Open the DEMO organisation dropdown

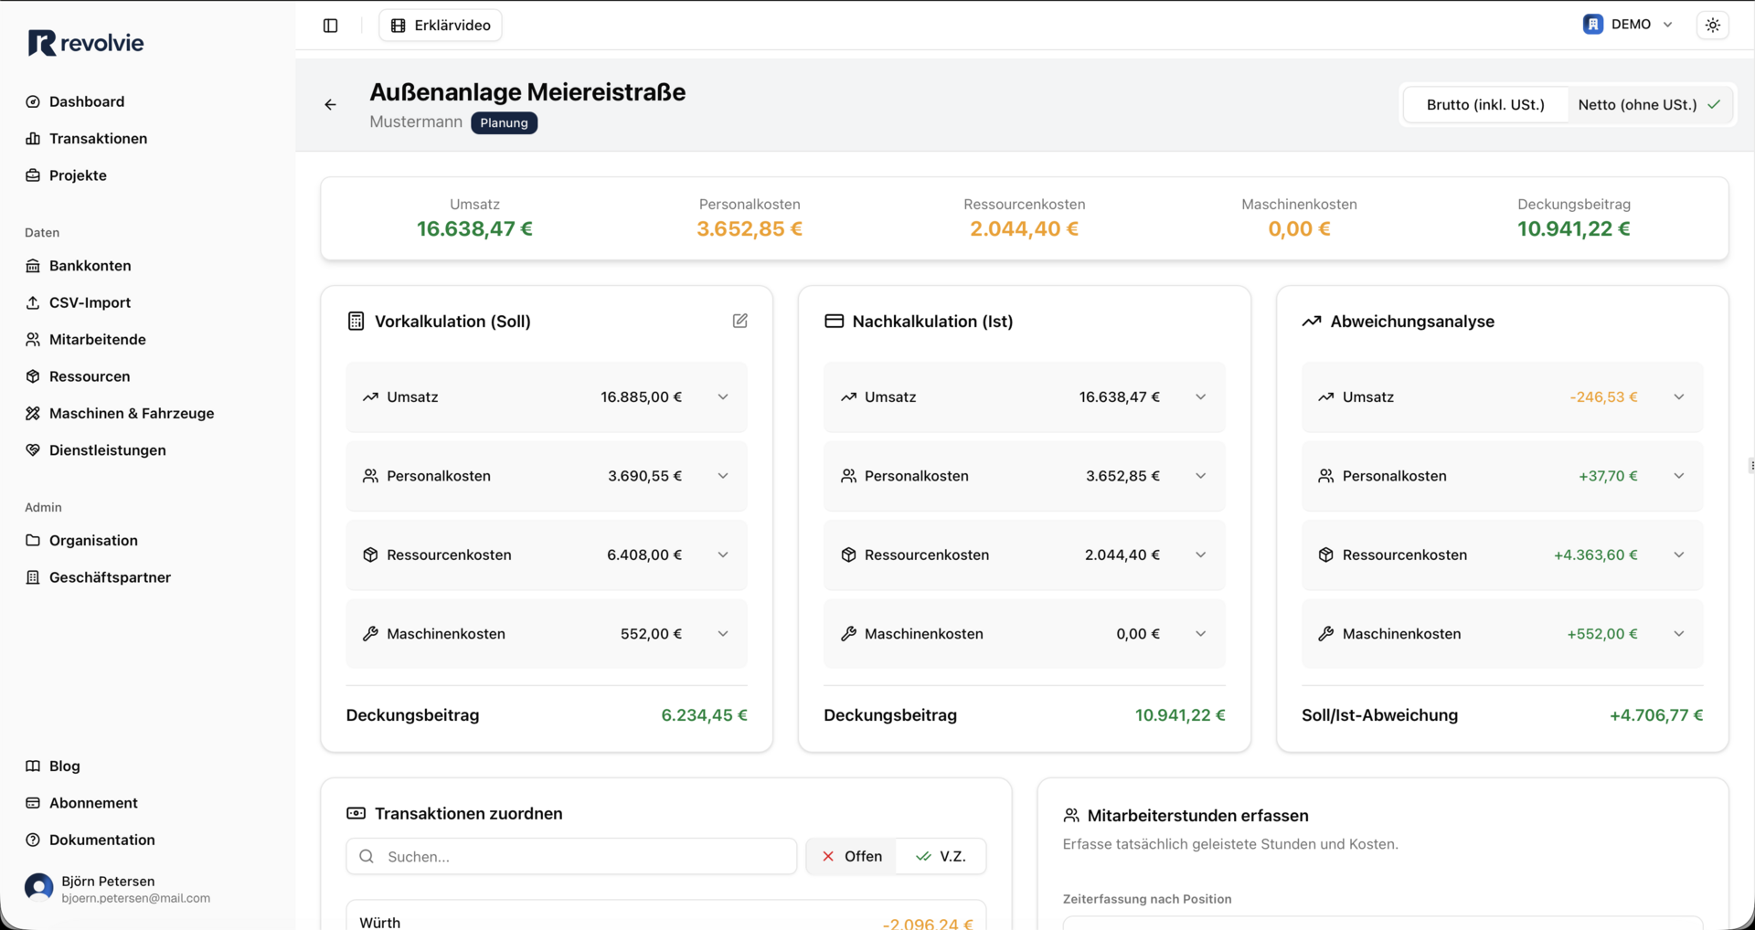click(1628, 25)
